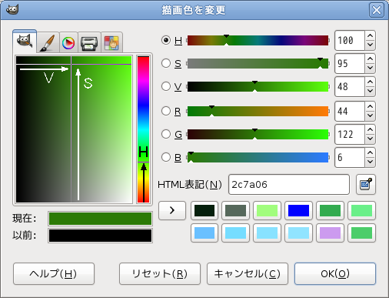This screenshot has height=298, width=389.
Task: Add current color to history with arrow button
Action: 172,210
